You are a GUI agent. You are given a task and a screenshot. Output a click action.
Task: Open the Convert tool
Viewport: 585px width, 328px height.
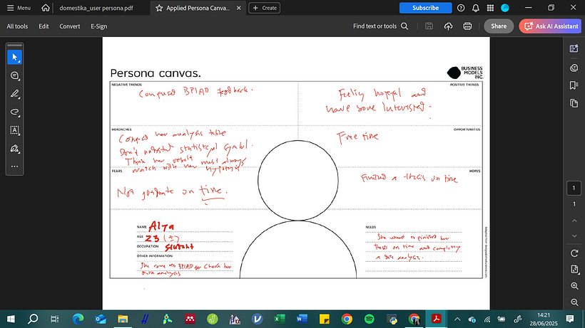pyautogui.click(x=70, y=26)
